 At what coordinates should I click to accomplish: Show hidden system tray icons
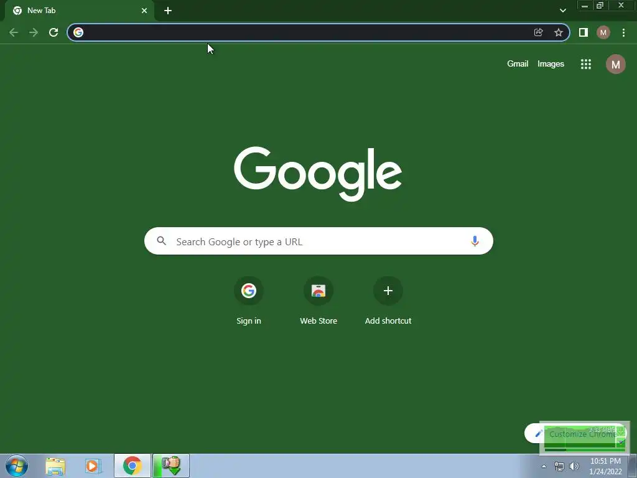[x=544, y=466]
